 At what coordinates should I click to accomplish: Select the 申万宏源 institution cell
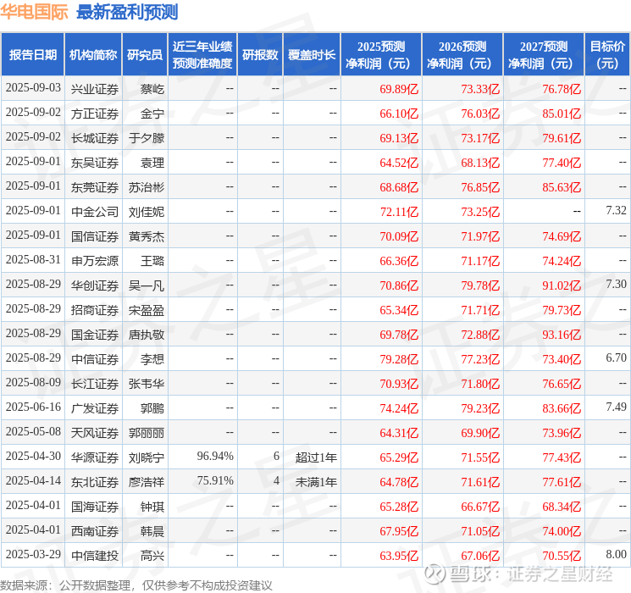[95, 261]
